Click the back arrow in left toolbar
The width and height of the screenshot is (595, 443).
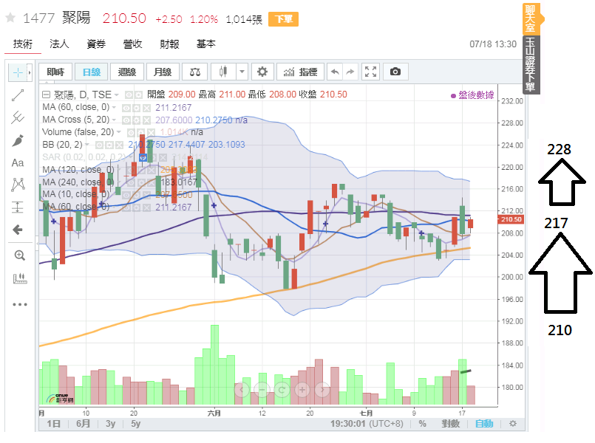(18, 230)
